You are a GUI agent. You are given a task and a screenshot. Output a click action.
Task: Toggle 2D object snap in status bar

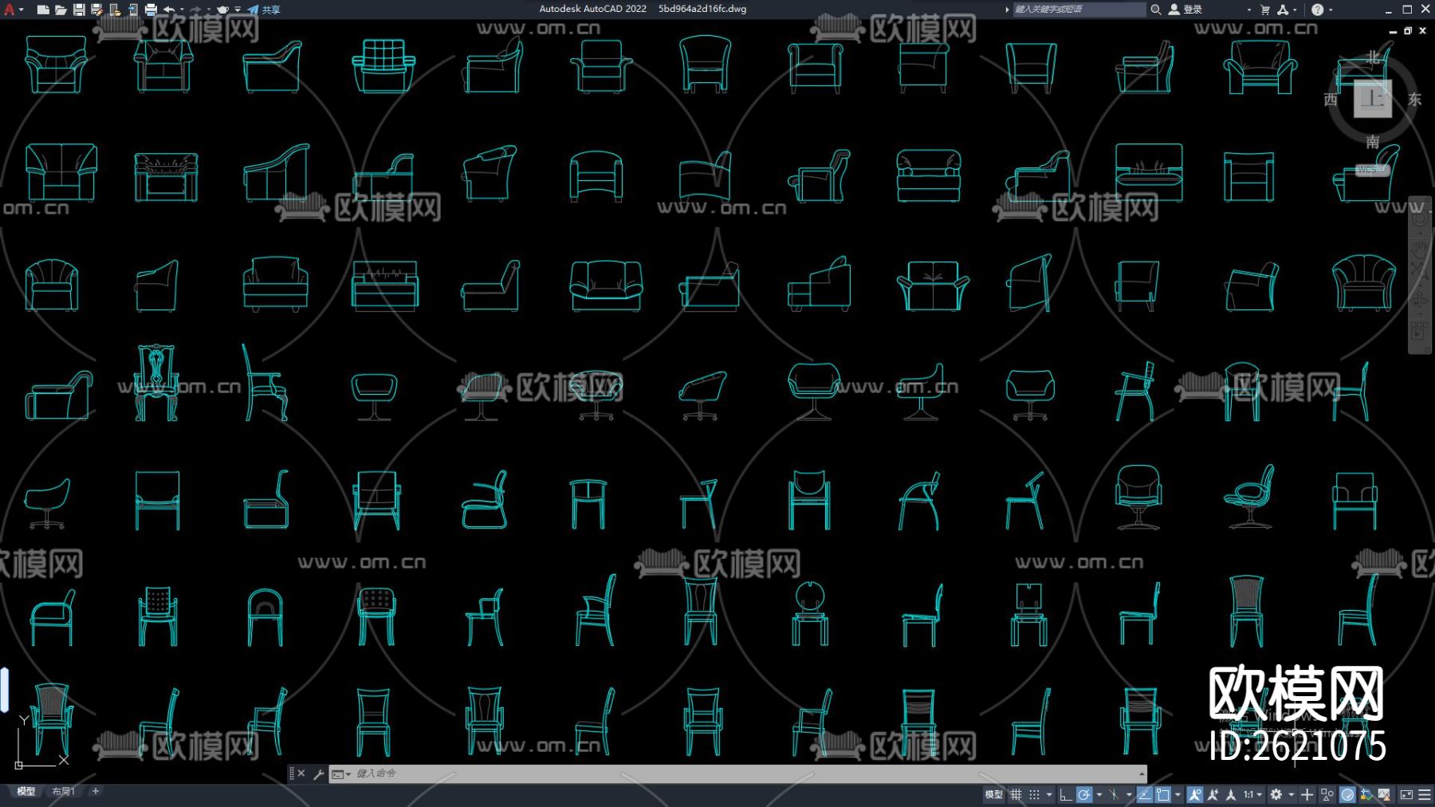1163,794
